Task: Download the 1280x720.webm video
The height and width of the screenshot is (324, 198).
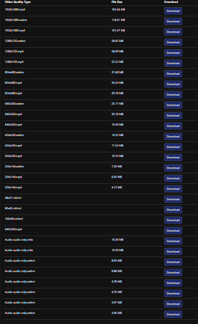Action: (x=173, y=42)
